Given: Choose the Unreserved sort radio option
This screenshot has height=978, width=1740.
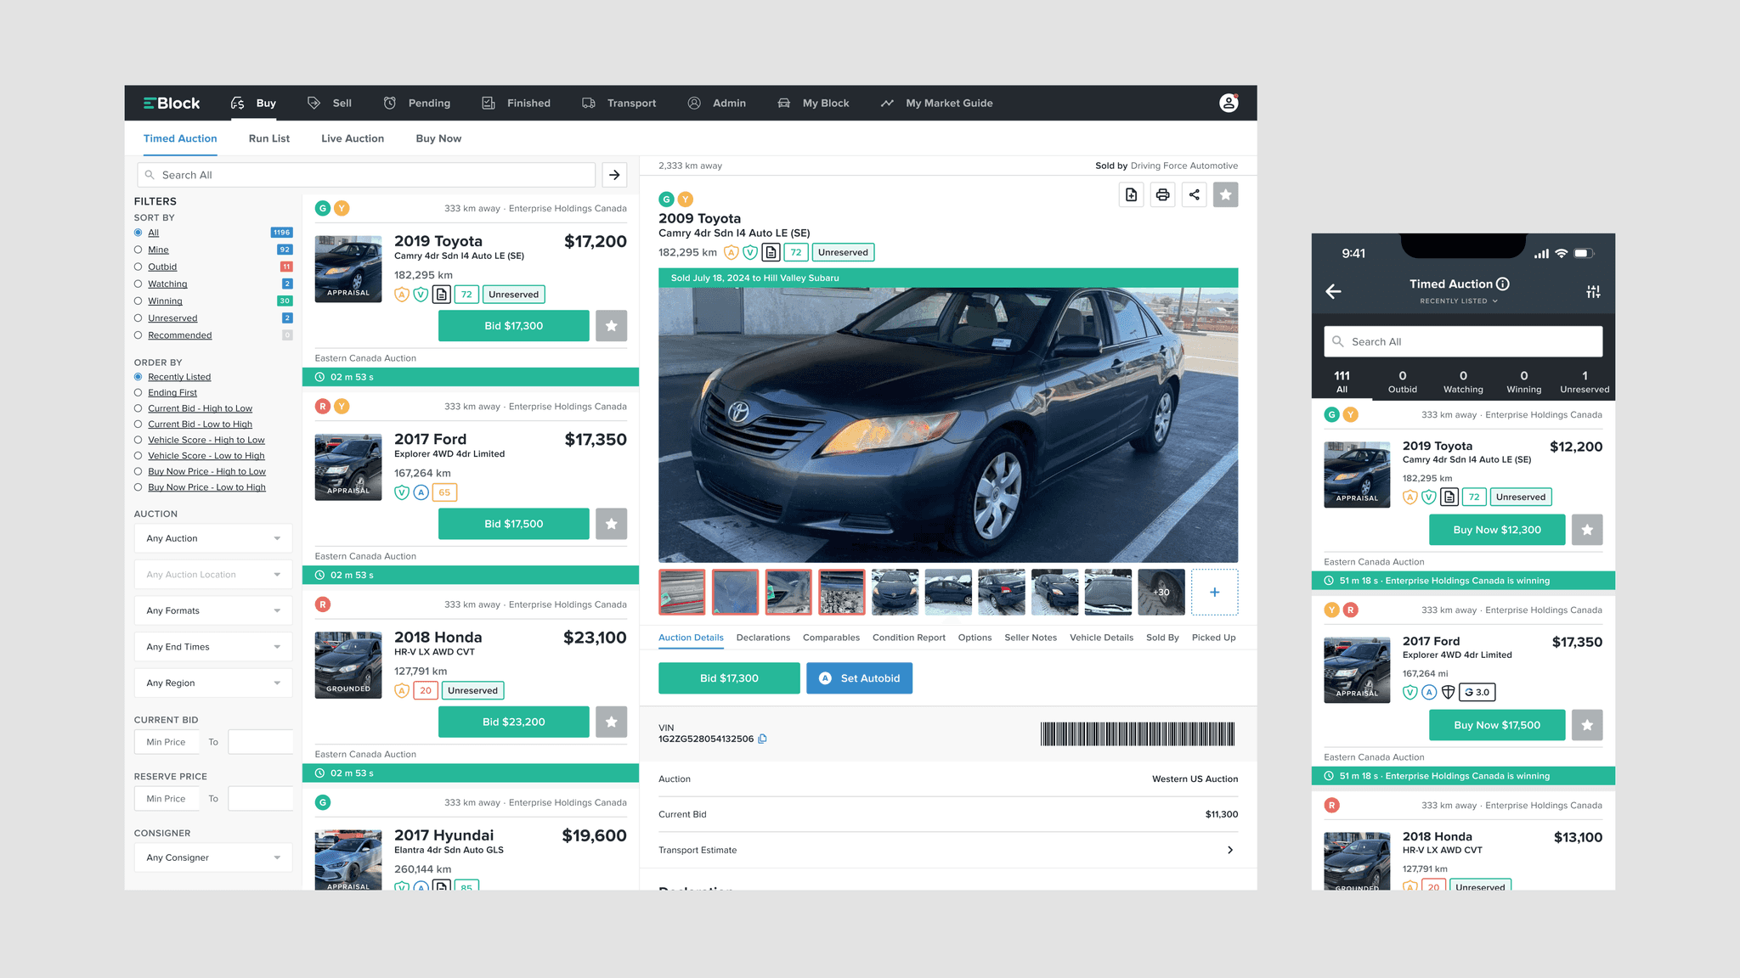Looking at the screenshot, I should 138,318.
